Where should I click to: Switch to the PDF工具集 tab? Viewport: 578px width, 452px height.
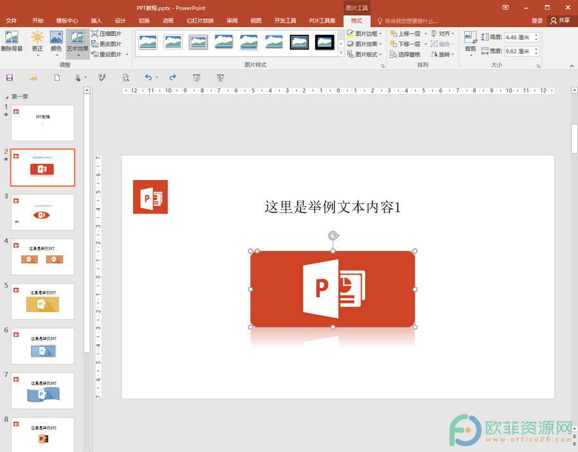[x=322, y=21]
